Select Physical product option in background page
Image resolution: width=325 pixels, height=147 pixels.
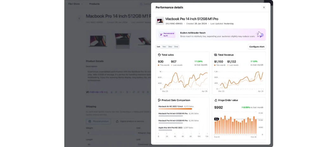coord(99,121)
